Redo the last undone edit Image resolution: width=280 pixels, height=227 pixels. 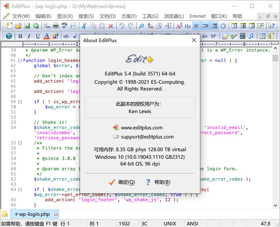[131, 26]
